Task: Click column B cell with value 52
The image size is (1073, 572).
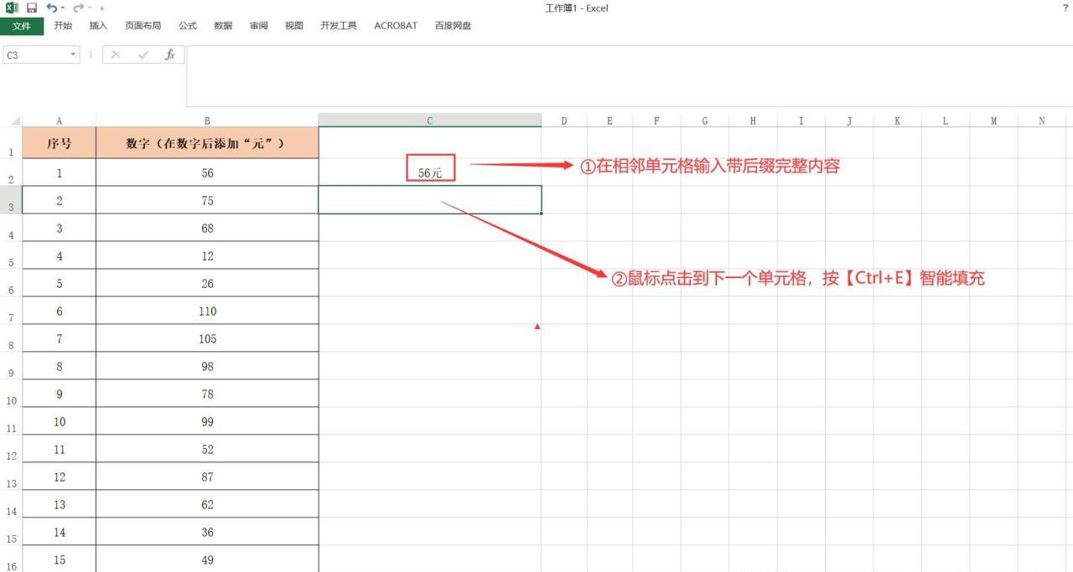Action: pyautogui.click(x=207, y=449)
